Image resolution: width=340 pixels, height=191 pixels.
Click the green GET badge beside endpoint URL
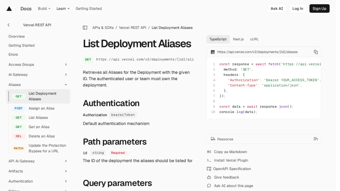click(88, 59)
